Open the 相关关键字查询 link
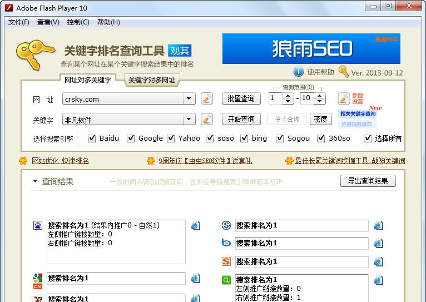Image resolution: width=426 pixels, height=302 pixels. 358,114
